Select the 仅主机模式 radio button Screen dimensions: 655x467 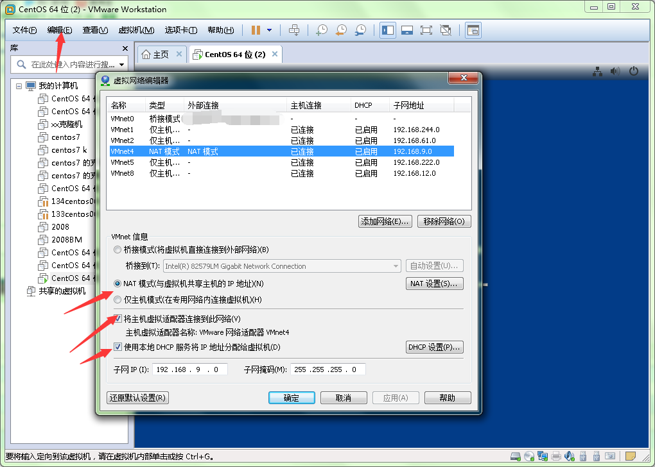click(118, 300)
